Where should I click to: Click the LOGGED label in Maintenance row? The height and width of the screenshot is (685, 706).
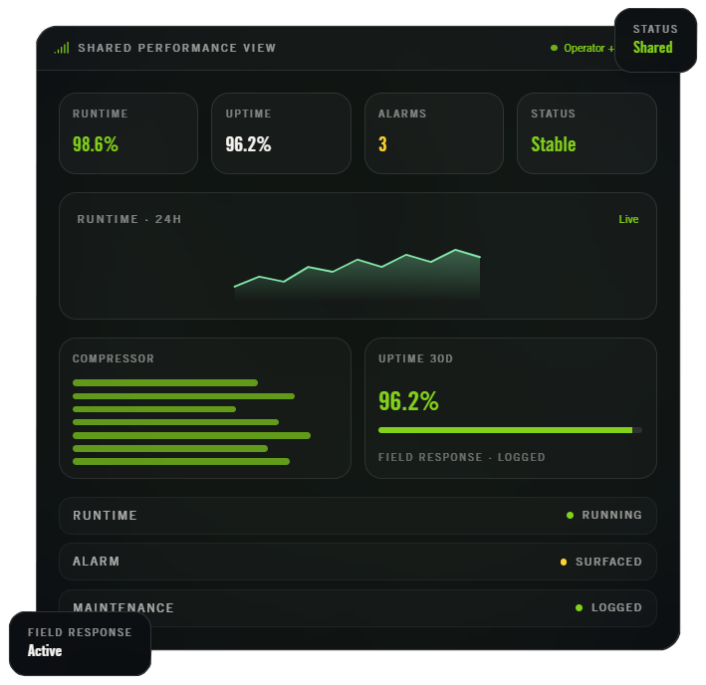[616, 607]
